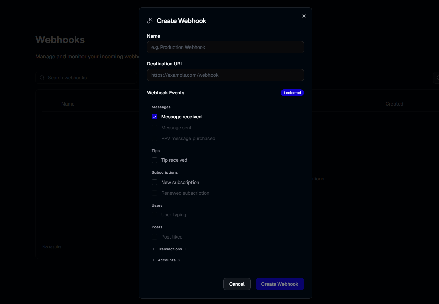Click the blue '1 selected' badge

[292, 93]
